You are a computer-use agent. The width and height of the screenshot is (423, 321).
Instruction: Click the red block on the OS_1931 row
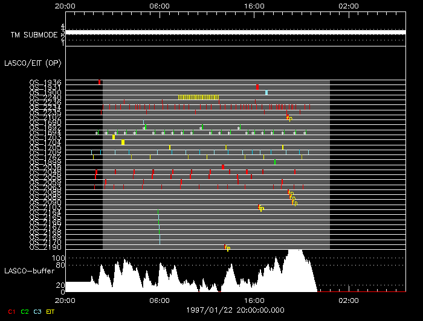pyautogui.click(x=257, y=87)
